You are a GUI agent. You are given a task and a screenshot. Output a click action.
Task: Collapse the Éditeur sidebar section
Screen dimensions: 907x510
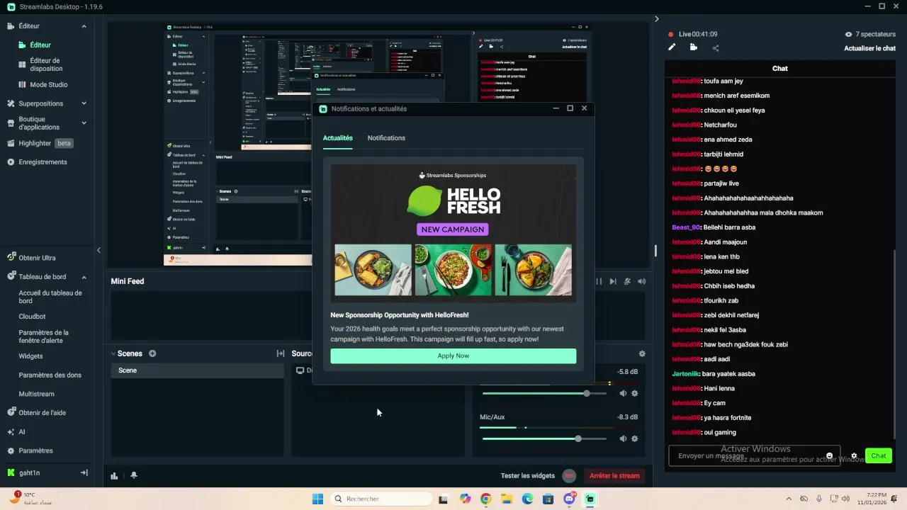click(84, 26)
